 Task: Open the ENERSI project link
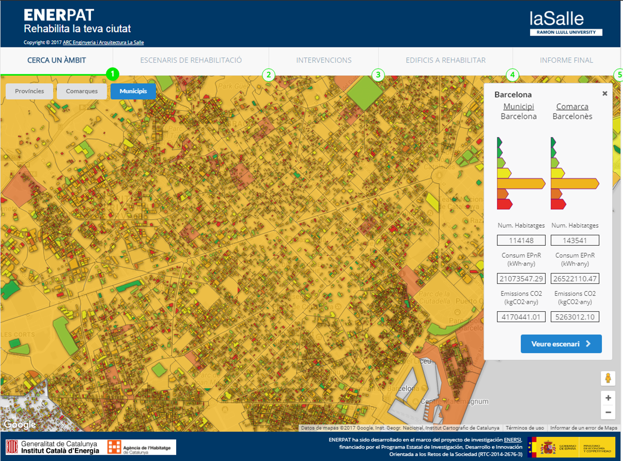click(513, 440)
